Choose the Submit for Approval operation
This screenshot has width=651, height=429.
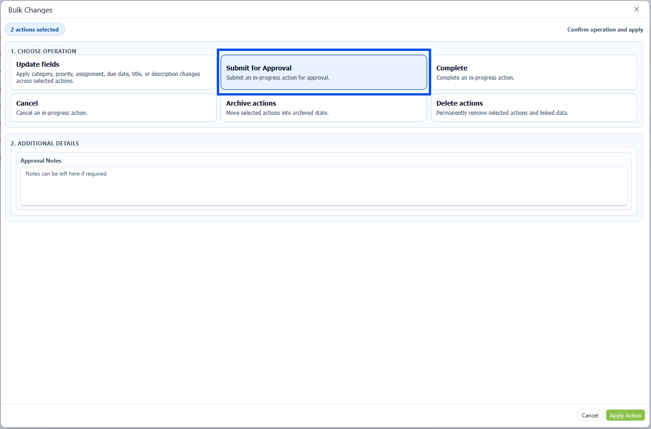(x=323, y=72)
